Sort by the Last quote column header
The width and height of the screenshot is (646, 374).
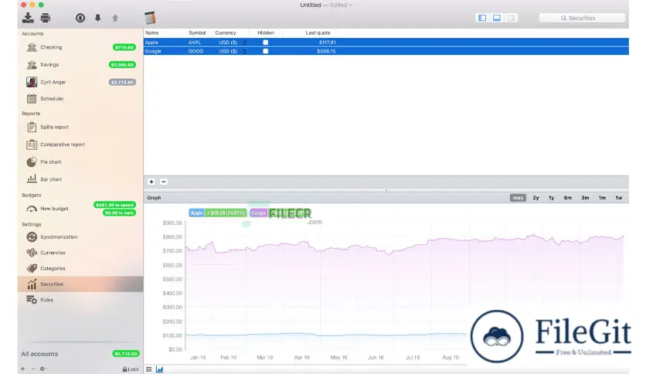pos(318,33)
